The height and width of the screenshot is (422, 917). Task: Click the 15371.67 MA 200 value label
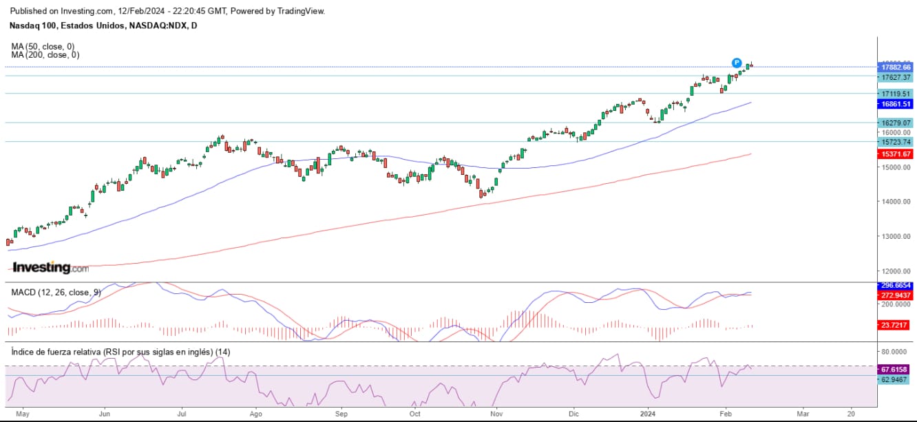[x=896, y=154]
